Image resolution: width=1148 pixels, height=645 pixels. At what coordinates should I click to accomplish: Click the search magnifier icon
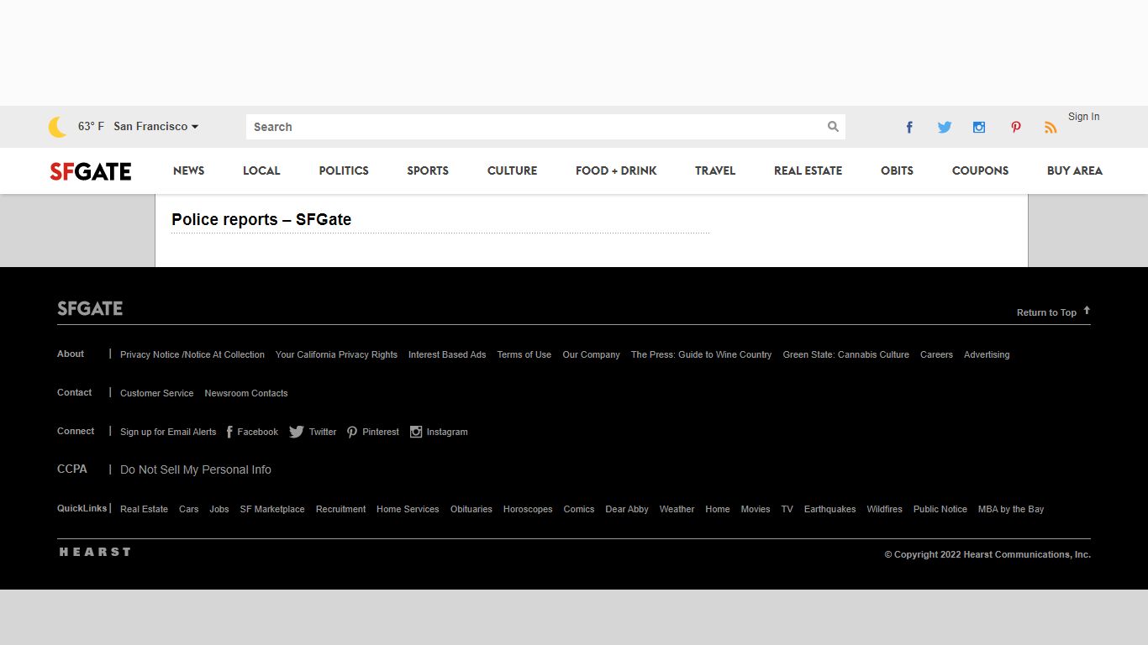[x=833, y=127]
